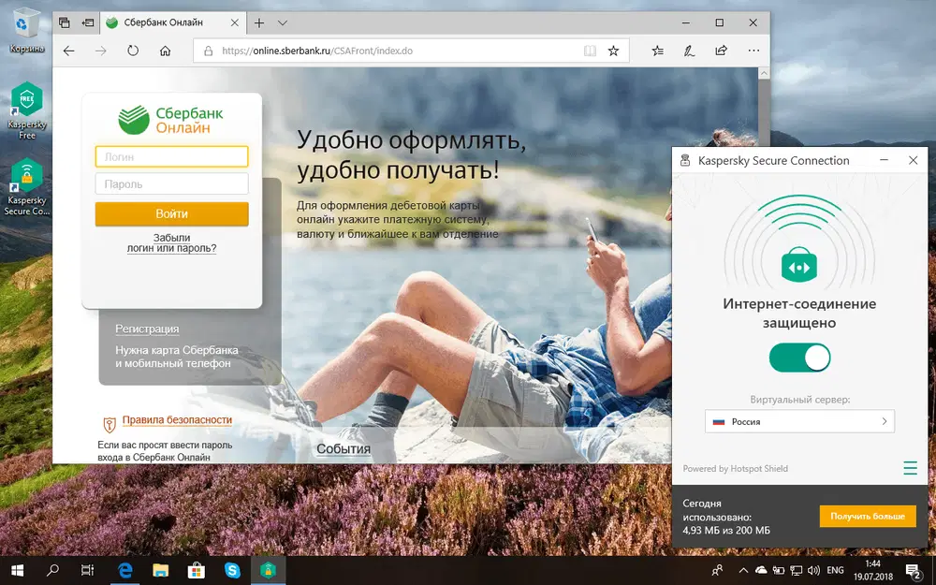The image size is (936, 585).
Task: Open the Россия virtual server selector
Action: tap(799, 421)
